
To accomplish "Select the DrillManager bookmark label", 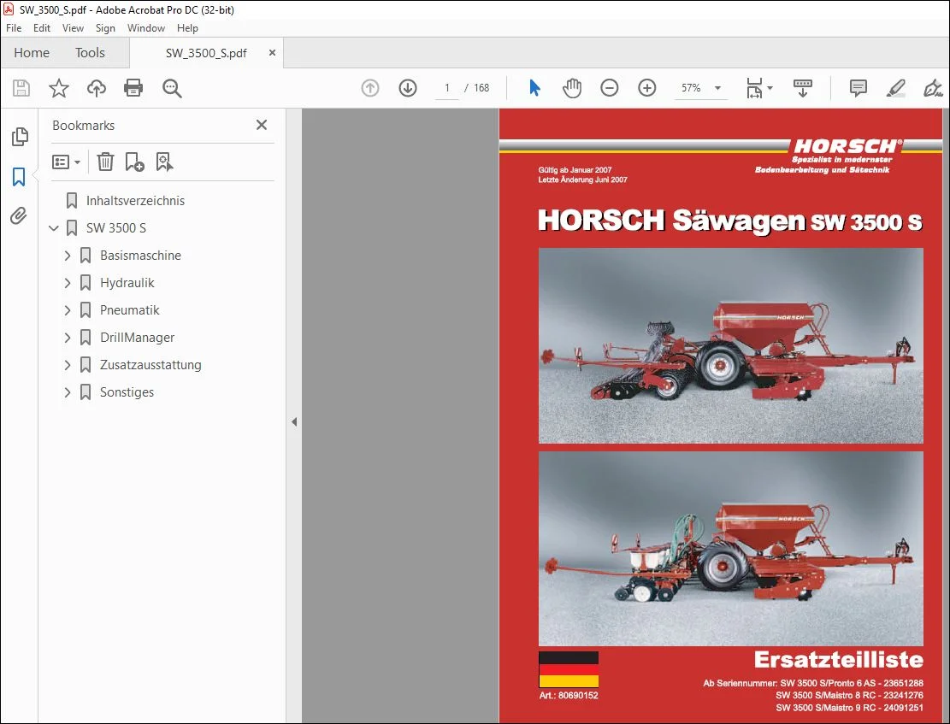I will [137, 337].
